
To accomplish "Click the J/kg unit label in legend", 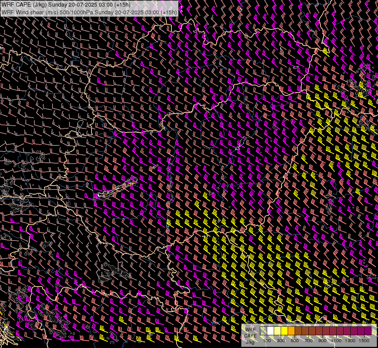I will (250, 342).
